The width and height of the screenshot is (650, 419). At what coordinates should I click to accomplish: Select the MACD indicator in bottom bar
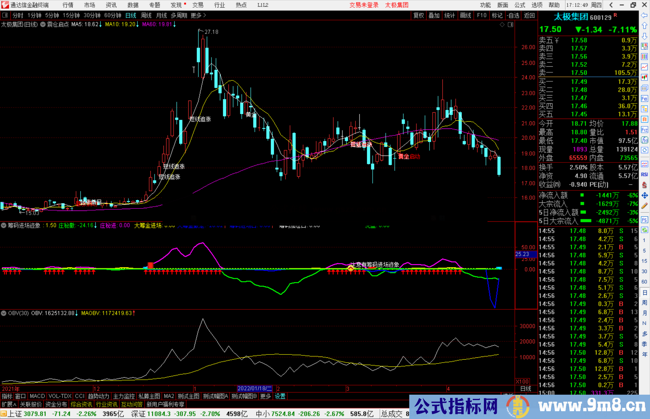click(x=37, y=396)
